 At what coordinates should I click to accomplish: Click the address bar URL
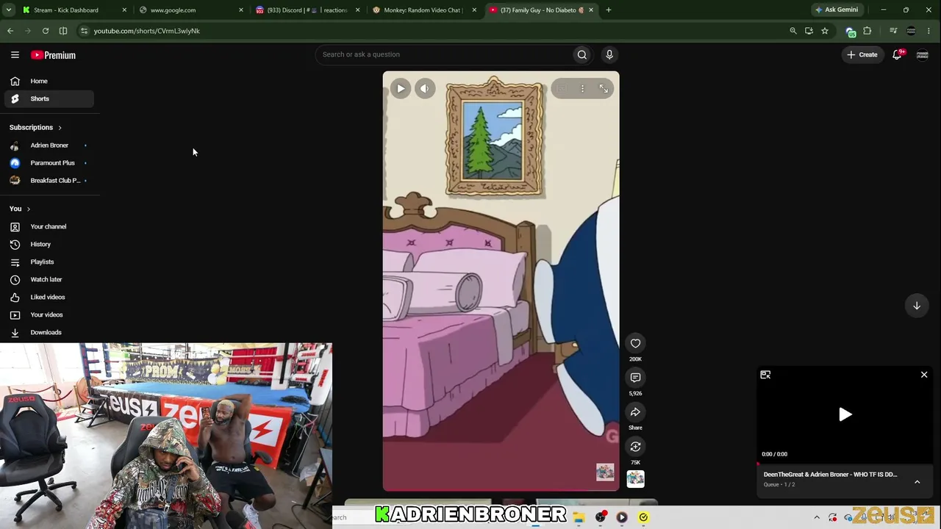click(146, 31)
